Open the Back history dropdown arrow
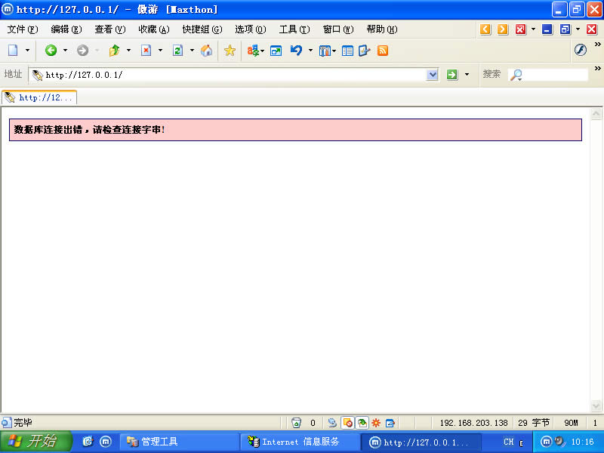This screenshot has width=604, height=453. click(65, 51)
